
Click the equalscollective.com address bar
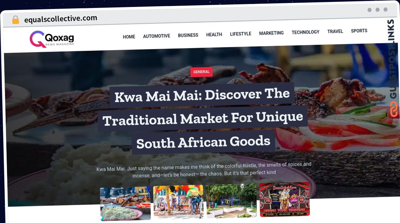coord(61,19)
